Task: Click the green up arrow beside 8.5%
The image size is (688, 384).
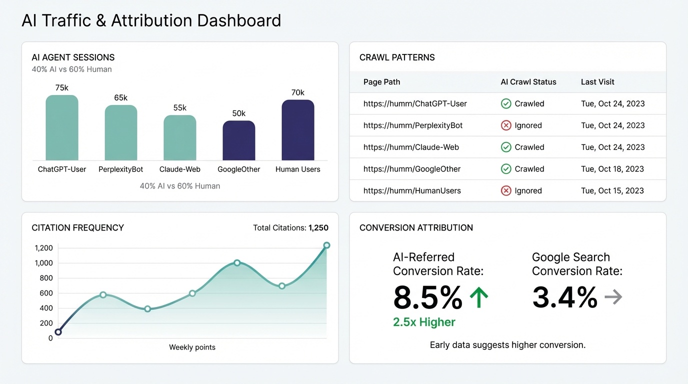Action: pos(479,297)
